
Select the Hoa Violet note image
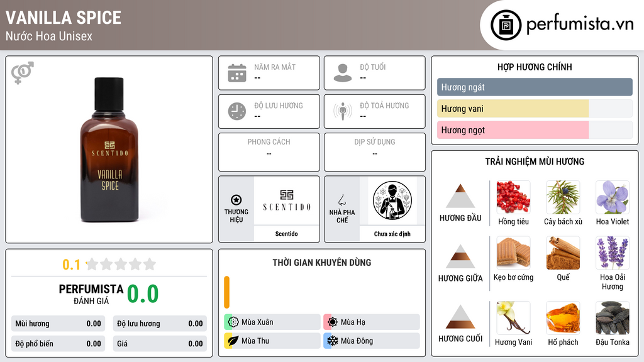(x=613, y=197)
